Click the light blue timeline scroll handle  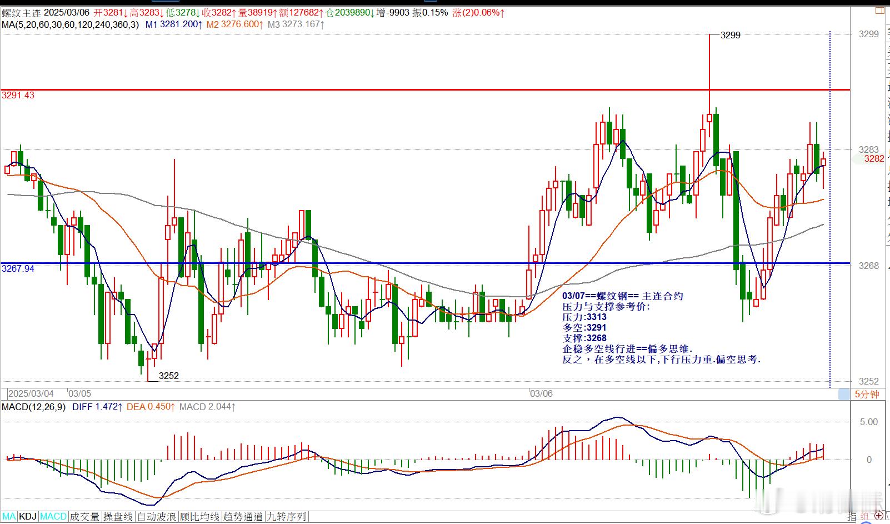click(844, 394)
